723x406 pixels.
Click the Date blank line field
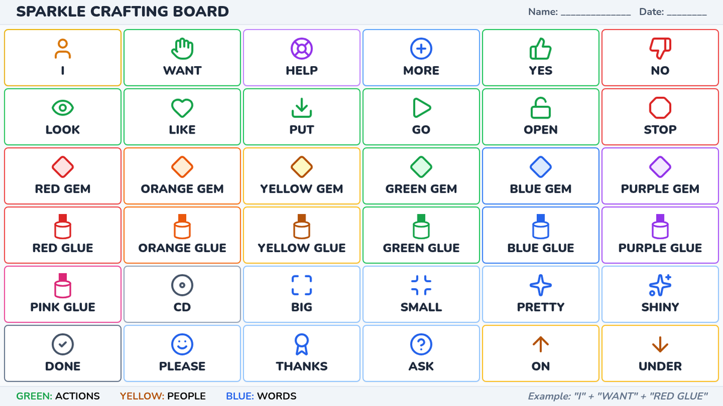687,12
